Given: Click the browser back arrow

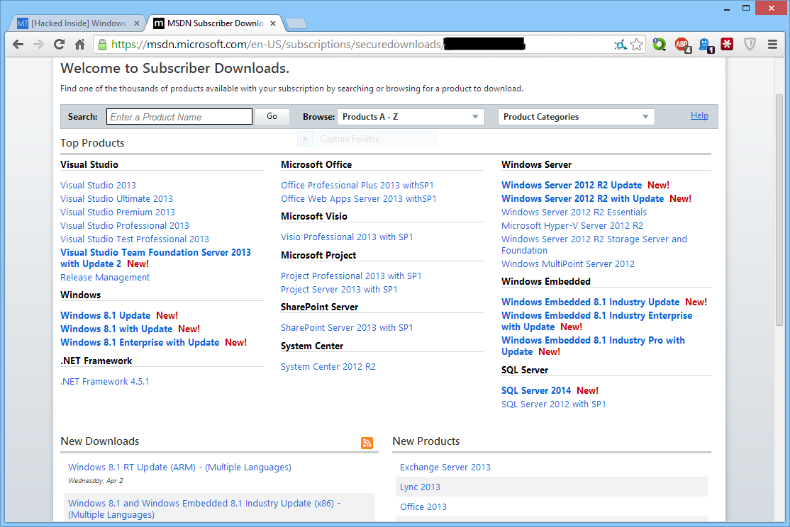Looking at the screenshot, I should click(18, 45).
